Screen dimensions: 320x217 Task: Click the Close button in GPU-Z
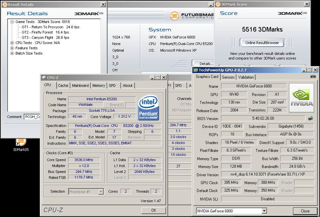pyautogui.click(x=305, y=211)
